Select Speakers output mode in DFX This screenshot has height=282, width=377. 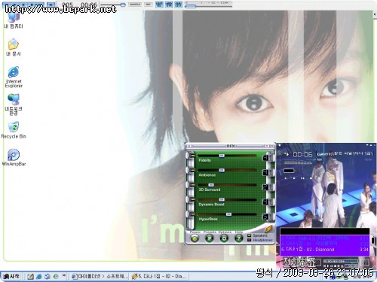258,235
